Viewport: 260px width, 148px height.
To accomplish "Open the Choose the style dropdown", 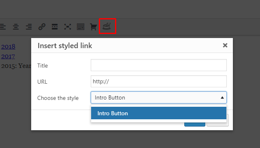I will (159, 97).
